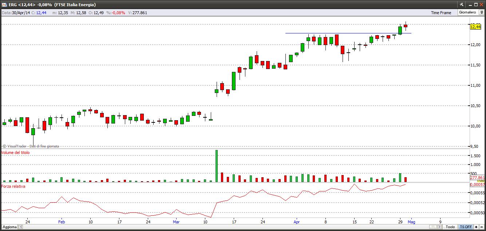Select the Giornaliero time frame box

tap(468, 12)
